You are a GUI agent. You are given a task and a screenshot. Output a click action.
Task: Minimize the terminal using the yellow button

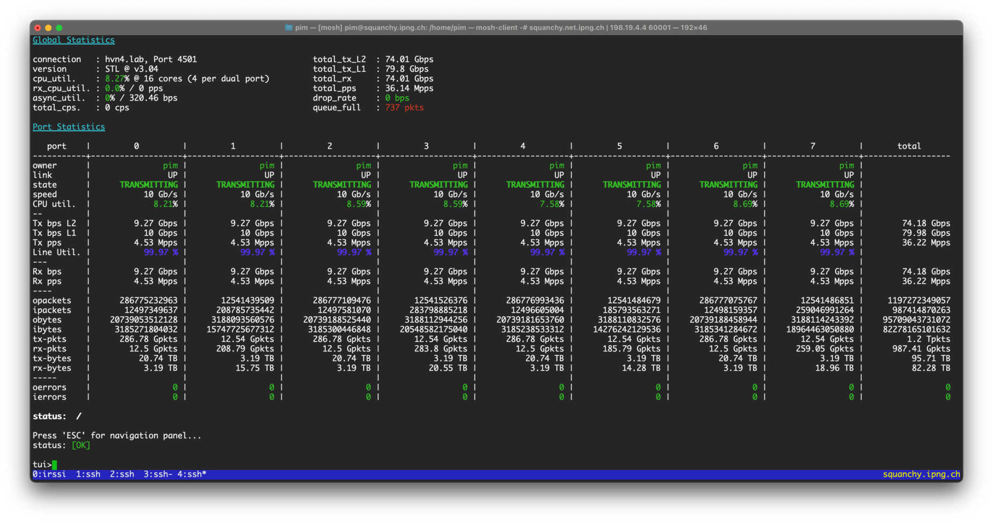[x=48, y=28]
